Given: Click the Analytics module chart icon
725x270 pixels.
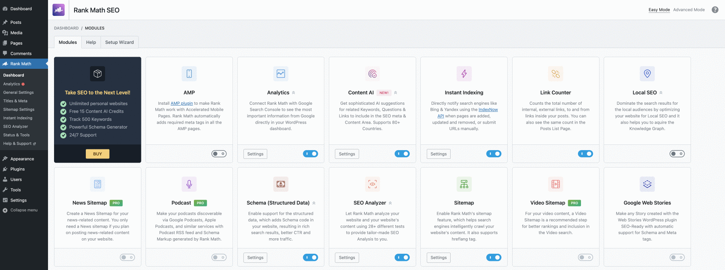Looking at the screenshot, I should [x=281, y=74].
